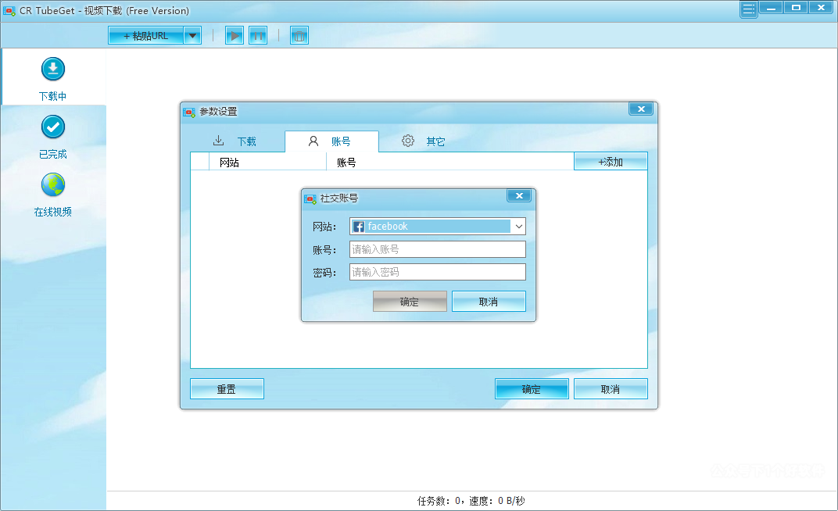Switch to the 账号 settings tab
Screen dimensions: 838x511
click(x=331, y=141)
